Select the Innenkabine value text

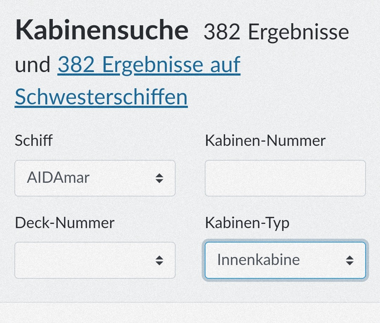[258, 260]
